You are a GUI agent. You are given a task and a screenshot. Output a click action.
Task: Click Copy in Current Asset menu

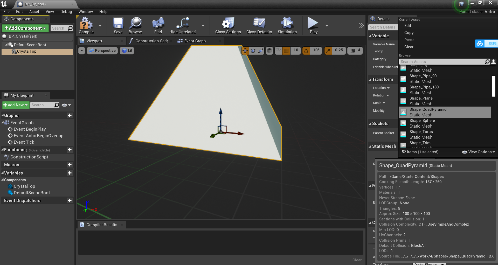(409, 33)
